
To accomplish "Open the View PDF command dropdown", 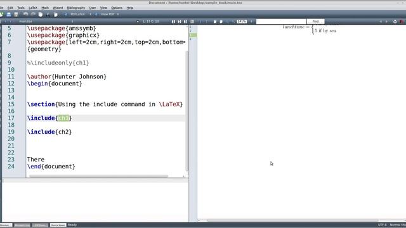I will (118, 14).
